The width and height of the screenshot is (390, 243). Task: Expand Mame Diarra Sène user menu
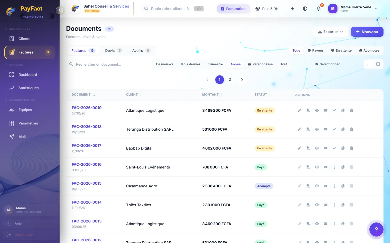tap(353, 9)
